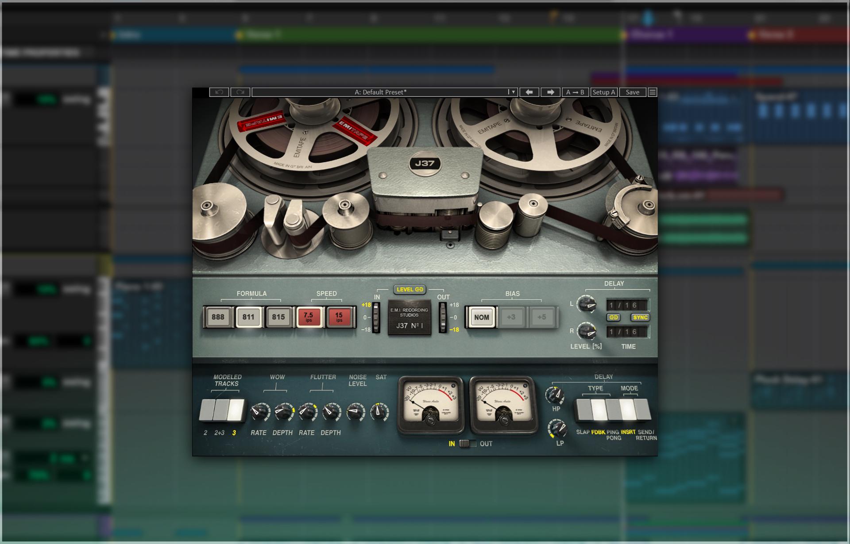Load next preset with right arrow
Image resolution: width=850 pixels, height=544 pixels.
[550, 92]
